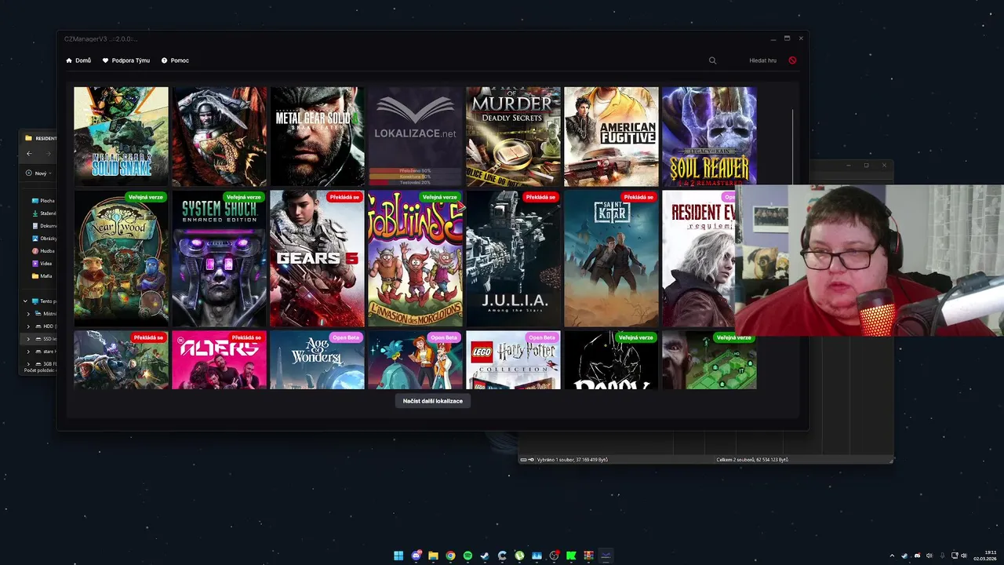The image size is (1004, 565).
Task: Open the Near-Mage Veřejná verze tile
Action: [121, 259]
